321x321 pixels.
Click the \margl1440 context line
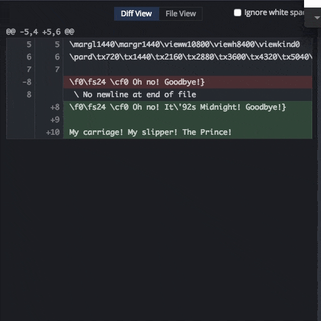[x=188, y=45]
